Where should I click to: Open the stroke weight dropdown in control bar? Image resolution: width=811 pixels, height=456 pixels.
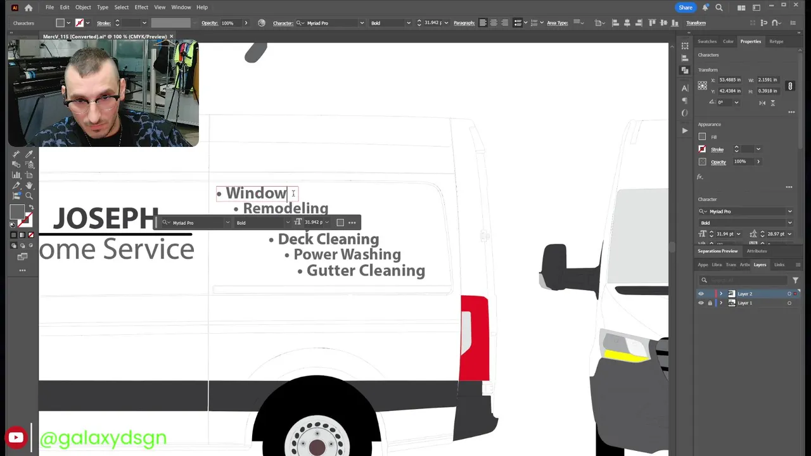tap(144, 23)
